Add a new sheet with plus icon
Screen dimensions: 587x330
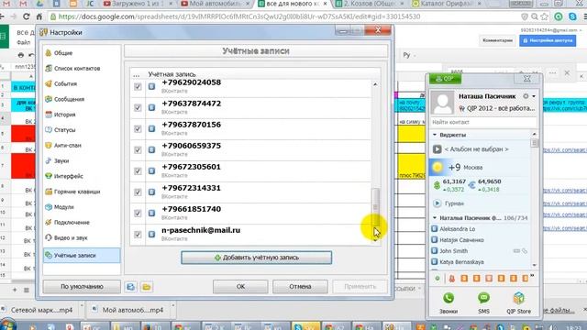coord(15,290)
